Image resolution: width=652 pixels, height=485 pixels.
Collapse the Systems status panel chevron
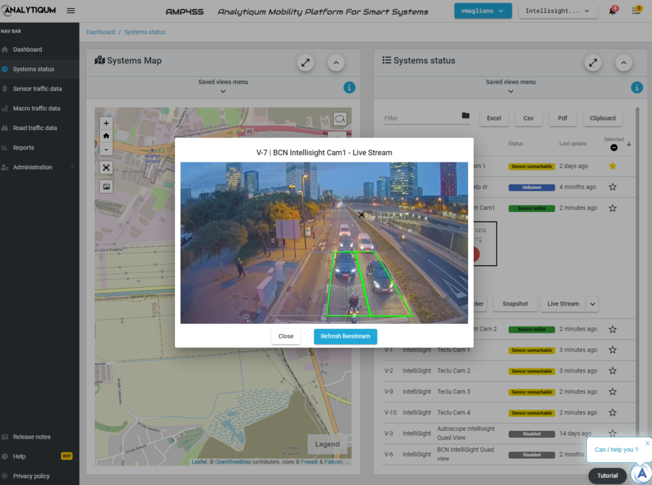[x=624, y=62]
